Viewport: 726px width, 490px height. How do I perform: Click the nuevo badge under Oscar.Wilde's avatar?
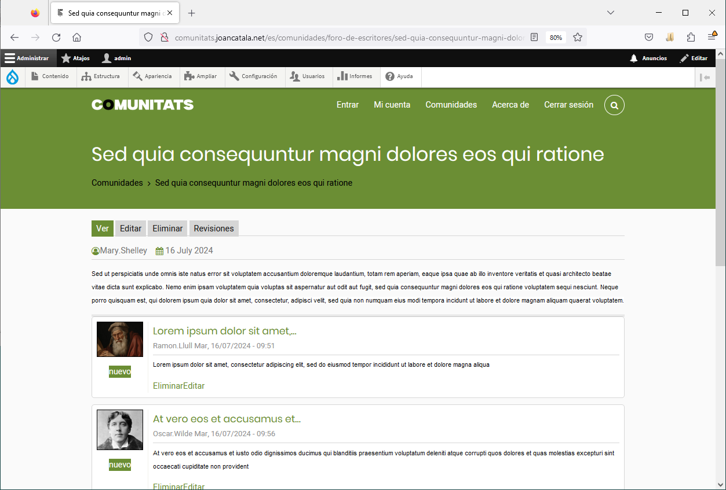(120, 465)
